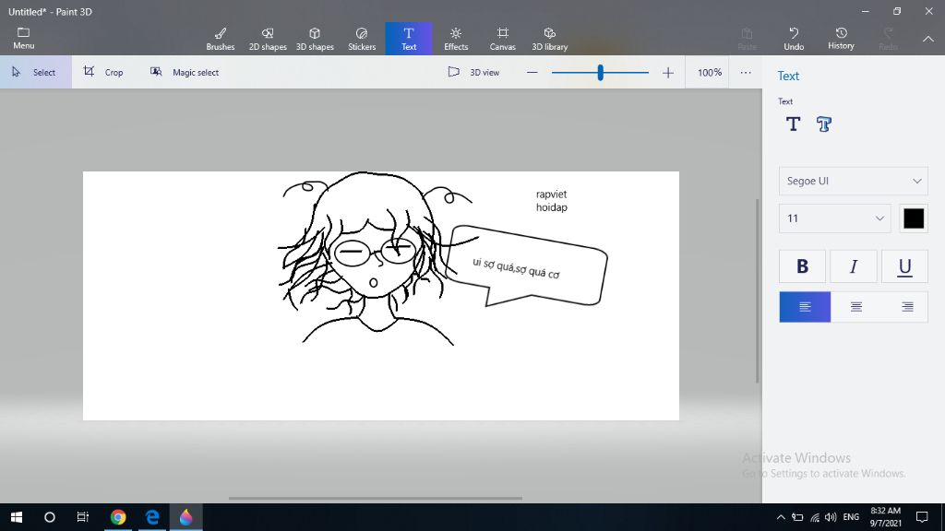Open the Effects panel
The height and width of the screenshot is (531, 945).
pos(456,39)
